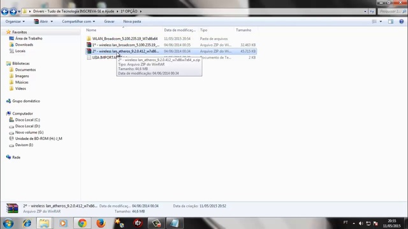
Task: Open the Imagens library
Action: 22,76
